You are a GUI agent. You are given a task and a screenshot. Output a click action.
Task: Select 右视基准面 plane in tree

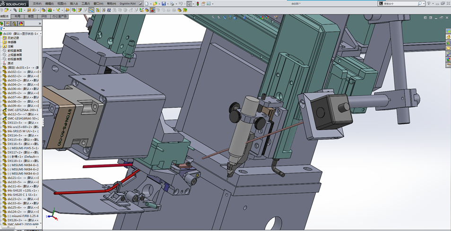[x=15, y=59]
